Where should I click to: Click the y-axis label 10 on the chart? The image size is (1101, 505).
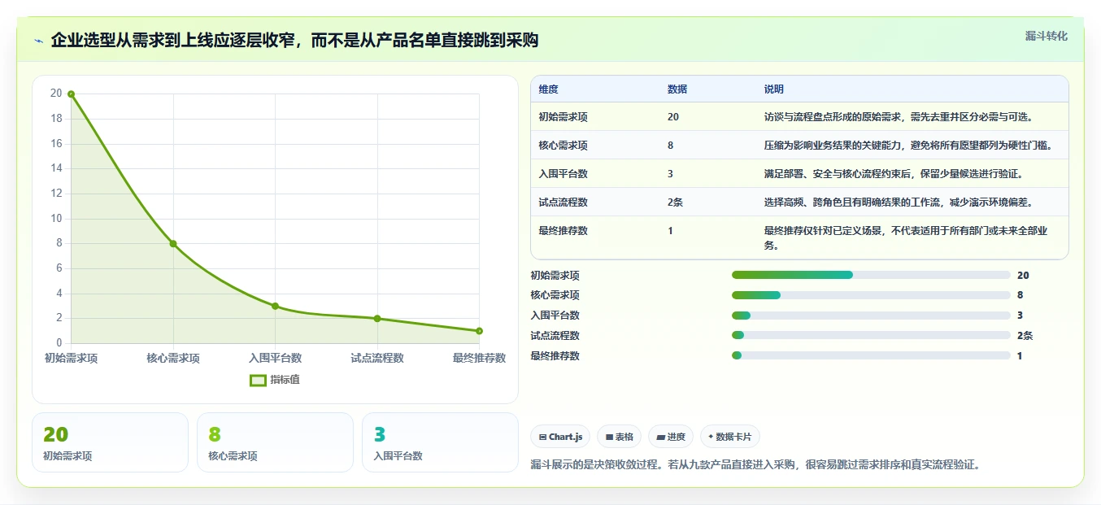(x=56, y=219)
